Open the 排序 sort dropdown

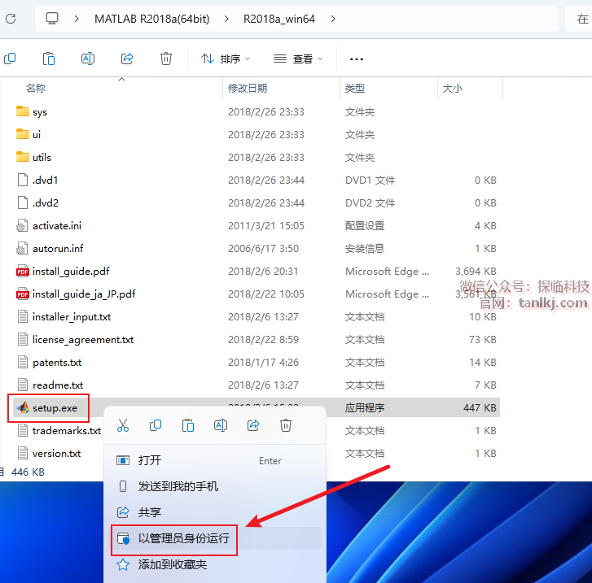pyautogui.click(x=226, y=59)
